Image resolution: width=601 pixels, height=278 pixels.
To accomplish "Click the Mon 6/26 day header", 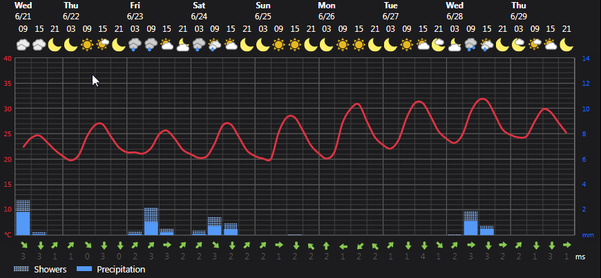I will [327, 11].
